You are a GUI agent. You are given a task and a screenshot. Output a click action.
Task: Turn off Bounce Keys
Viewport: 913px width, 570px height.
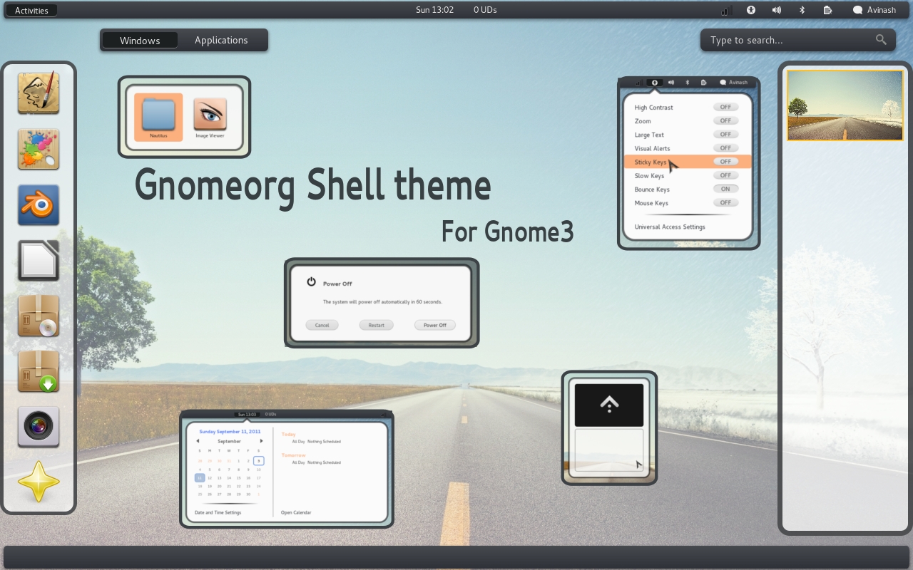(725, 189)
